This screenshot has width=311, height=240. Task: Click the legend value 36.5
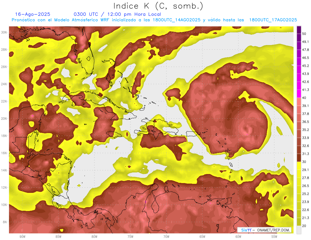coord(306,122)
